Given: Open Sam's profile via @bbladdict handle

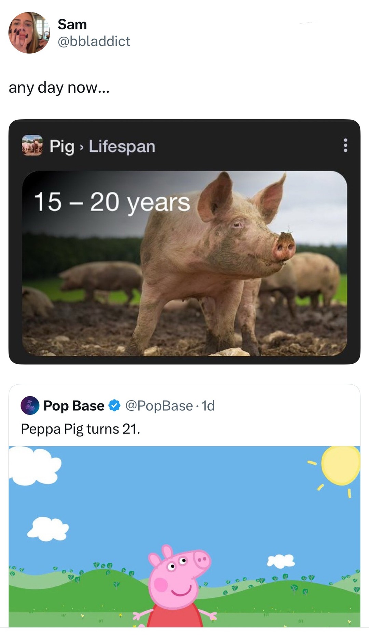Looking at the screenshot, I should pyautogui.click(x=94, y=41).
